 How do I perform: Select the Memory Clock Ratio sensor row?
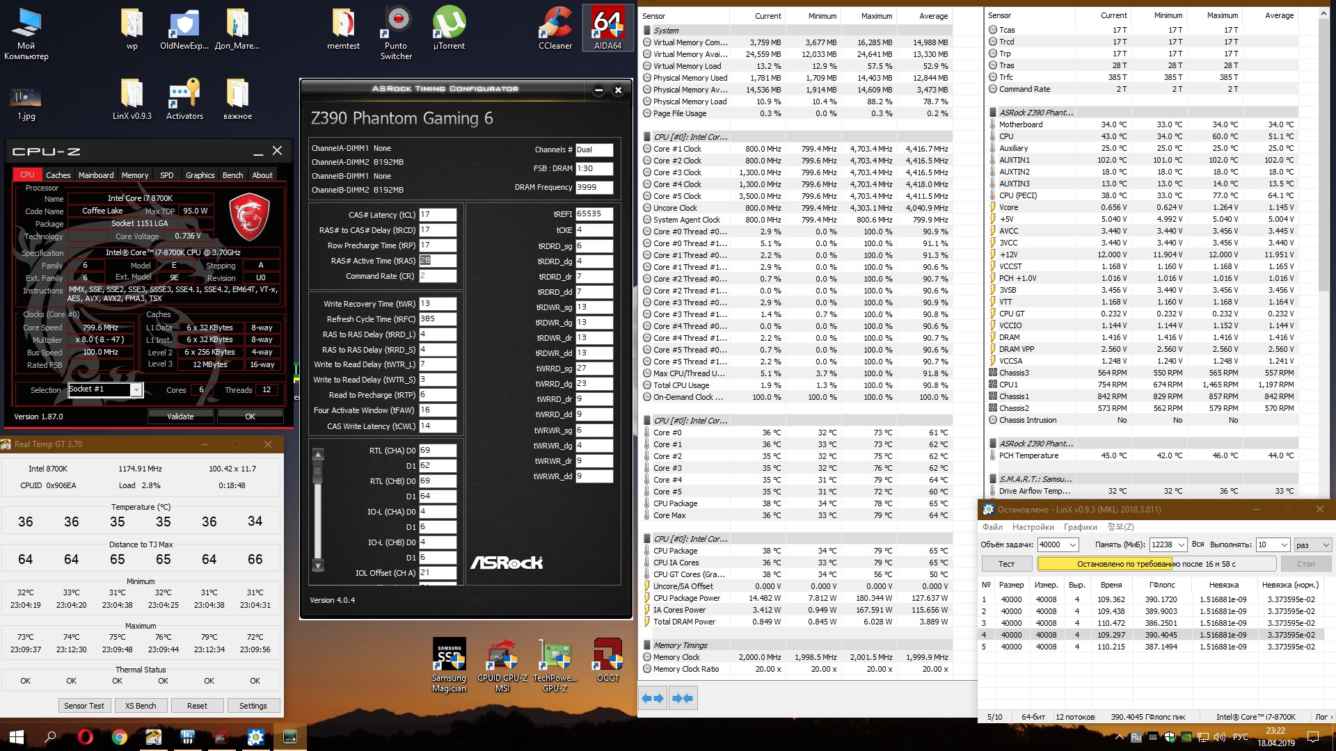pyautogui.click(x=796, y=669)
